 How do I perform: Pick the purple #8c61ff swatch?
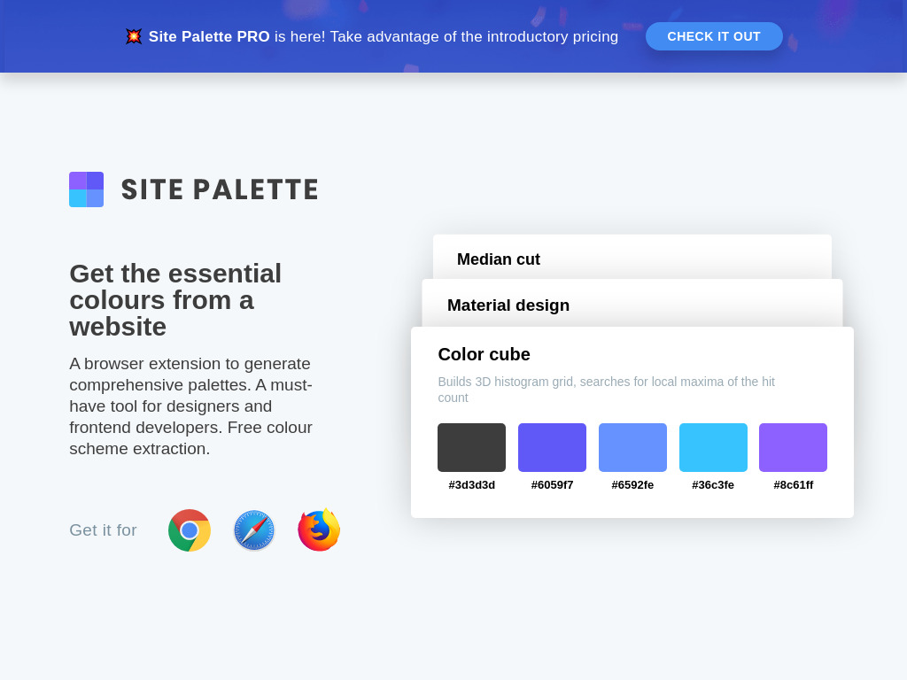click(x=793, y=447)
